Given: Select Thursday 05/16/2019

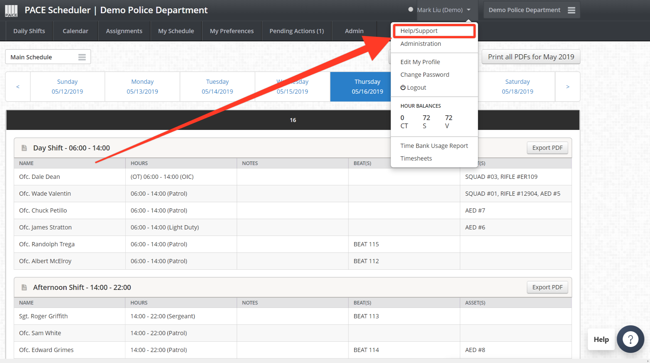Looking at the screenshot, I should click(361, 87).
